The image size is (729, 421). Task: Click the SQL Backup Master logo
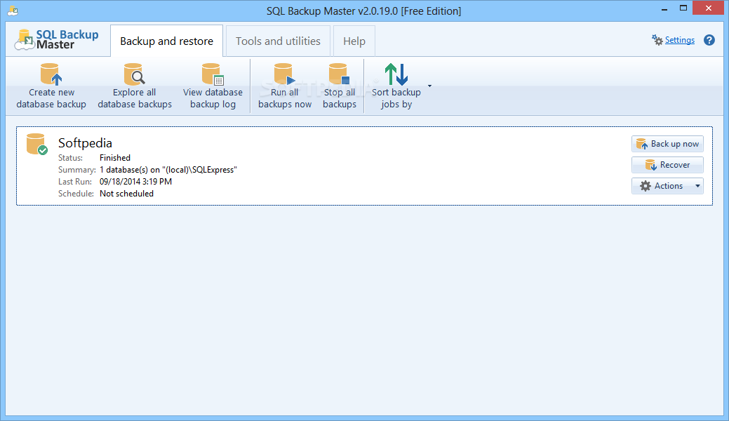[56, 40]
